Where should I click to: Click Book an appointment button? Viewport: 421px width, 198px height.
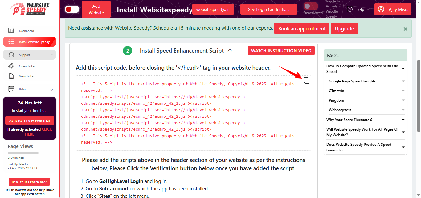[x=302, y=28]
